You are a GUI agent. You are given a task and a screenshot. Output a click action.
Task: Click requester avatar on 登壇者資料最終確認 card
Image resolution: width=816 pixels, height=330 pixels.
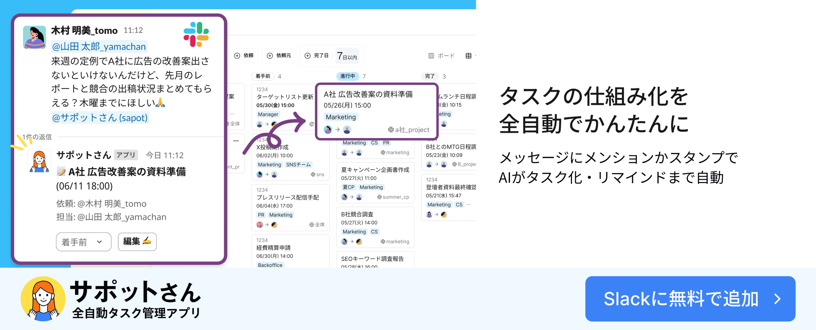click(x=429, y=214)
